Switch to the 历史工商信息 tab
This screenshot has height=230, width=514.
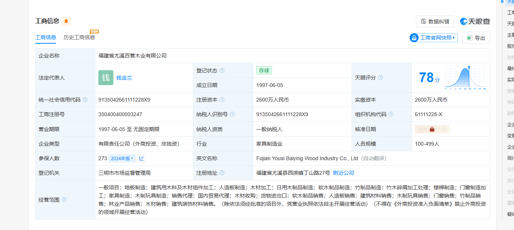(x=79, y=37)
